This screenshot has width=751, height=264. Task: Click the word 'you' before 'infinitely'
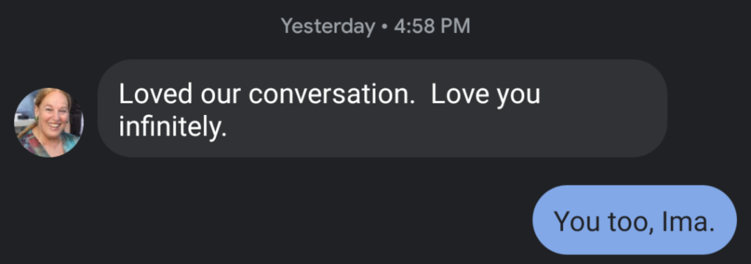tap(518, 96)
